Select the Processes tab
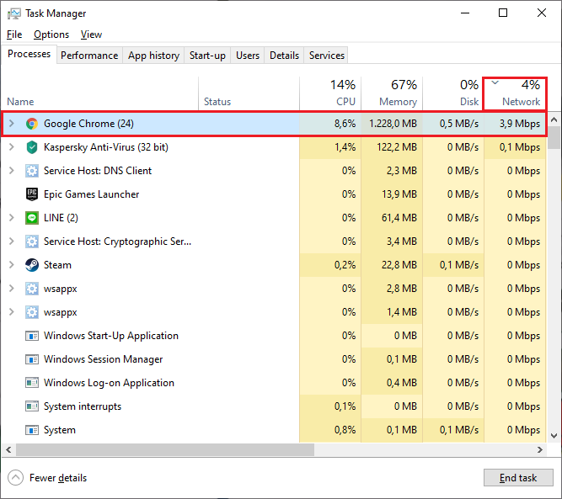 [29, 54]
